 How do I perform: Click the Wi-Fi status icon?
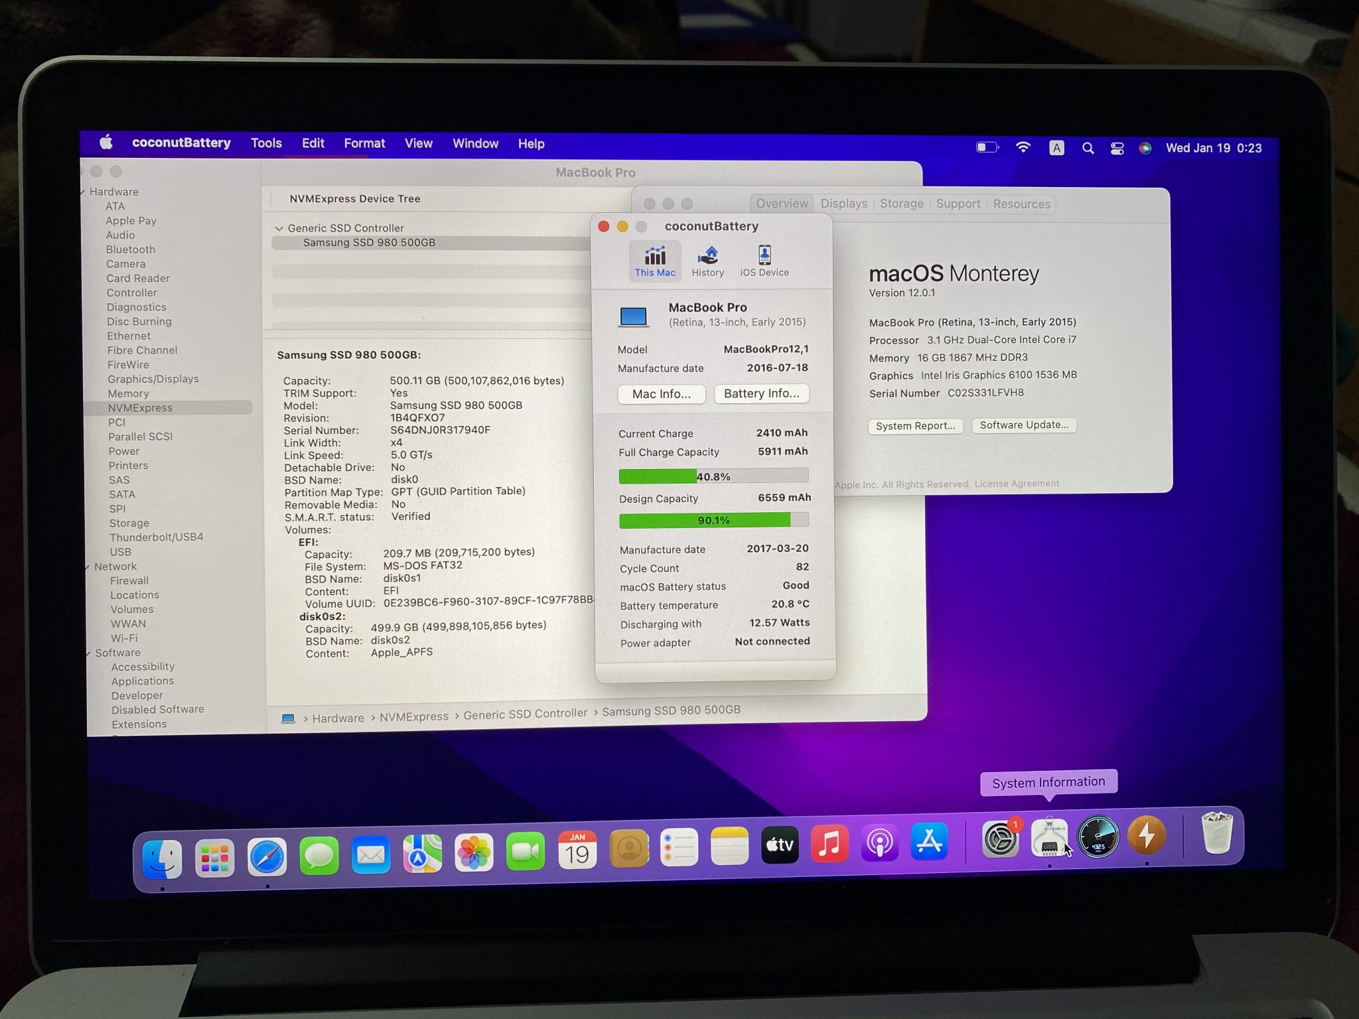(x=1023, y=148)
